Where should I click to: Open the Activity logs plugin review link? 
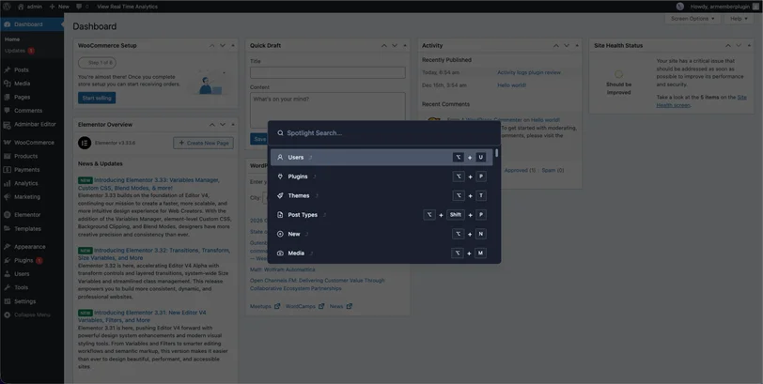coord(529,72)
